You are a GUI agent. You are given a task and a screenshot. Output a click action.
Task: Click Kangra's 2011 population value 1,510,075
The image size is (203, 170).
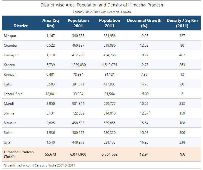tap(109, 65)
